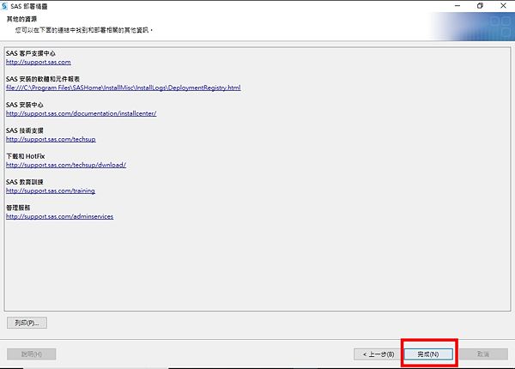Follow the techsup/dwnload link for HotFix
Image resolution: width=515 pixels, height=369 pixels.
click(x=66, y=165)
